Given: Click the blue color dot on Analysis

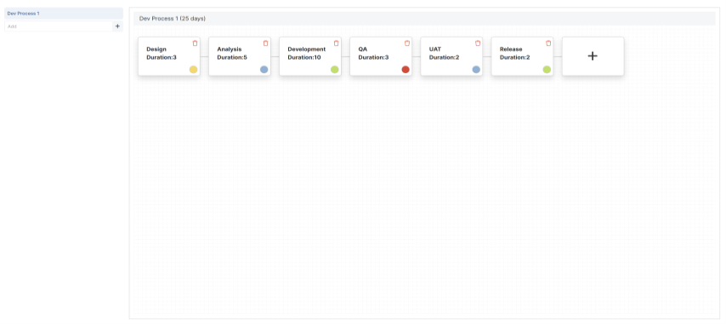Looking at the screenshot, I should [264, 70].
